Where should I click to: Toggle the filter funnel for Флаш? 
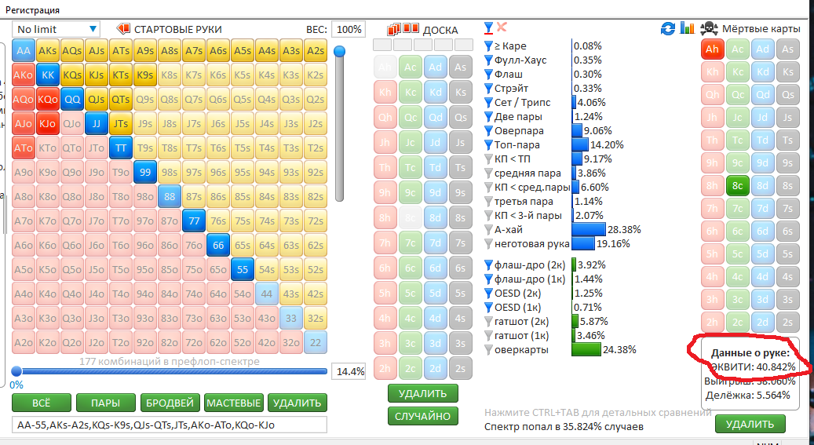[489, 75]
